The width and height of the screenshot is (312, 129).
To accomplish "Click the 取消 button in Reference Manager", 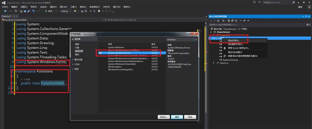I will [x=190, y=117].
